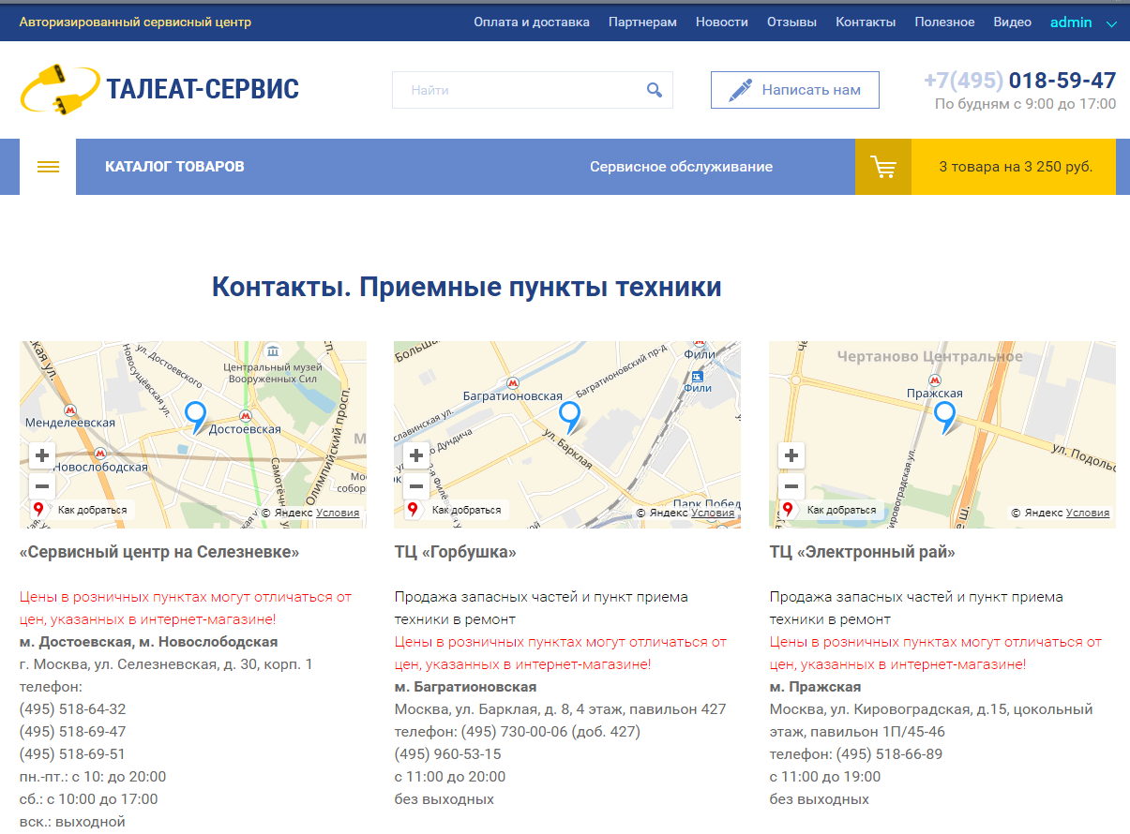Open Контакты in top menu
Screen dimensions: 1130x834
pyautogui.click(x=866, y=22)
